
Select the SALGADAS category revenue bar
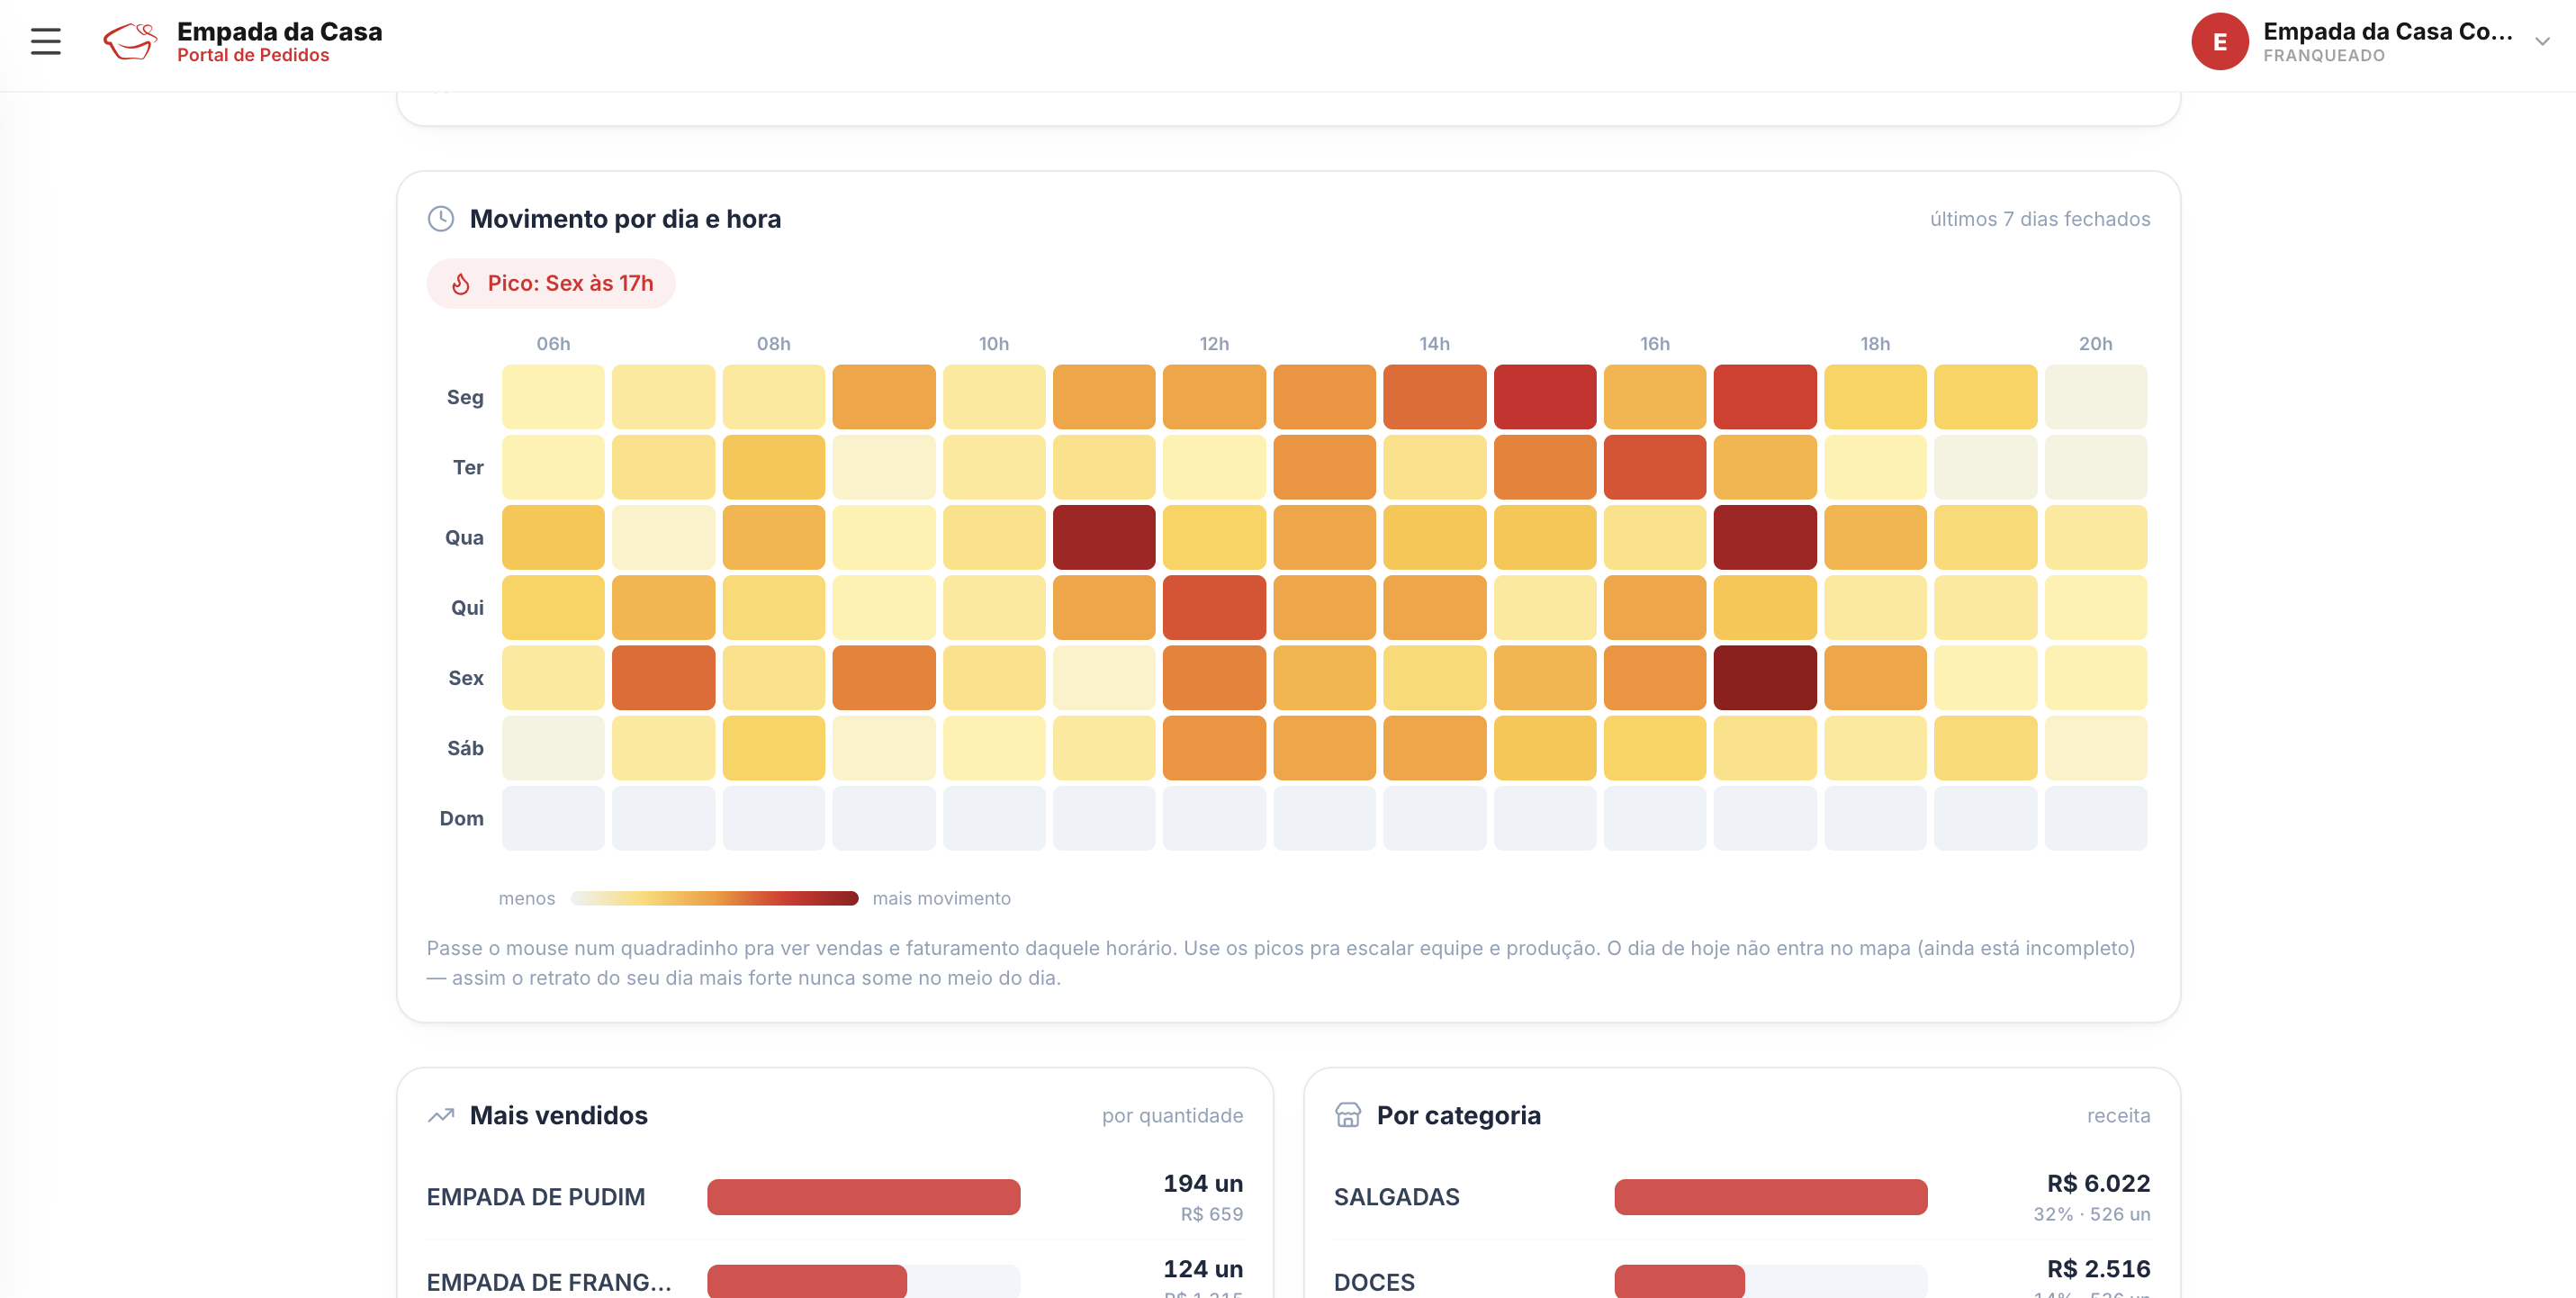tap(1770, 1197)
